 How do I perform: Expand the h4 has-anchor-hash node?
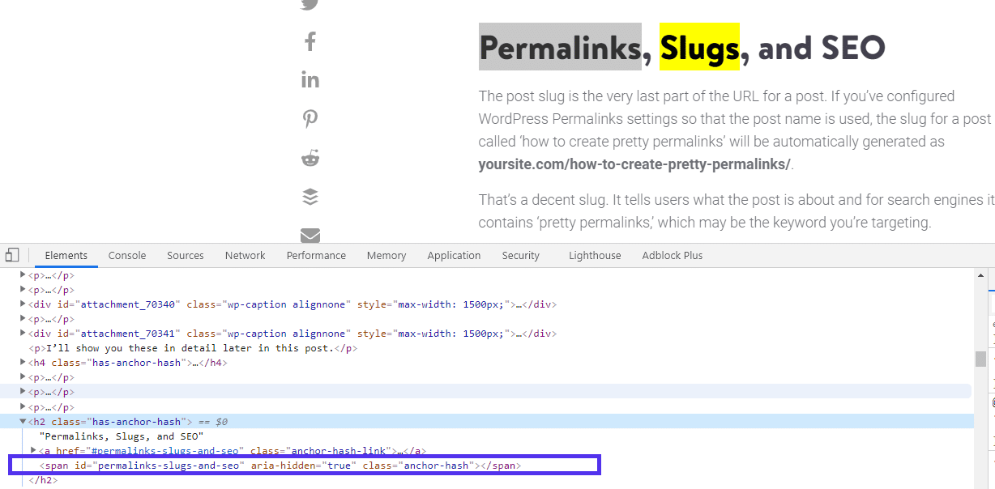[x=23, y=363]
